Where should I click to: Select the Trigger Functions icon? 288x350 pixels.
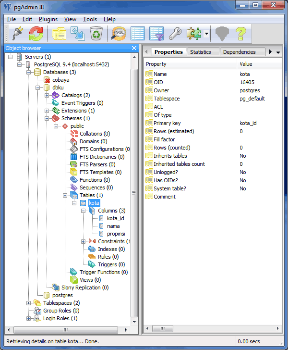73,272
